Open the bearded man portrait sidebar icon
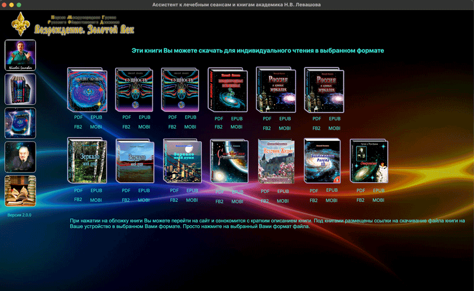Screen dimensions: 474x291 click(20, 157)
